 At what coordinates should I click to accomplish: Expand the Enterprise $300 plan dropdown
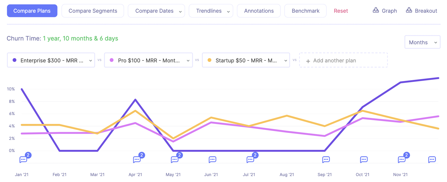pyautogui.click(x=51, y=60)
